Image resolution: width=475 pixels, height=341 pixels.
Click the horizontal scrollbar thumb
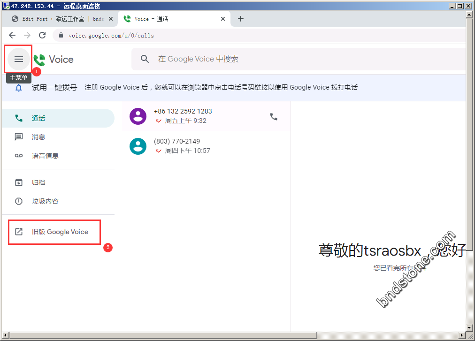[163, 335]
